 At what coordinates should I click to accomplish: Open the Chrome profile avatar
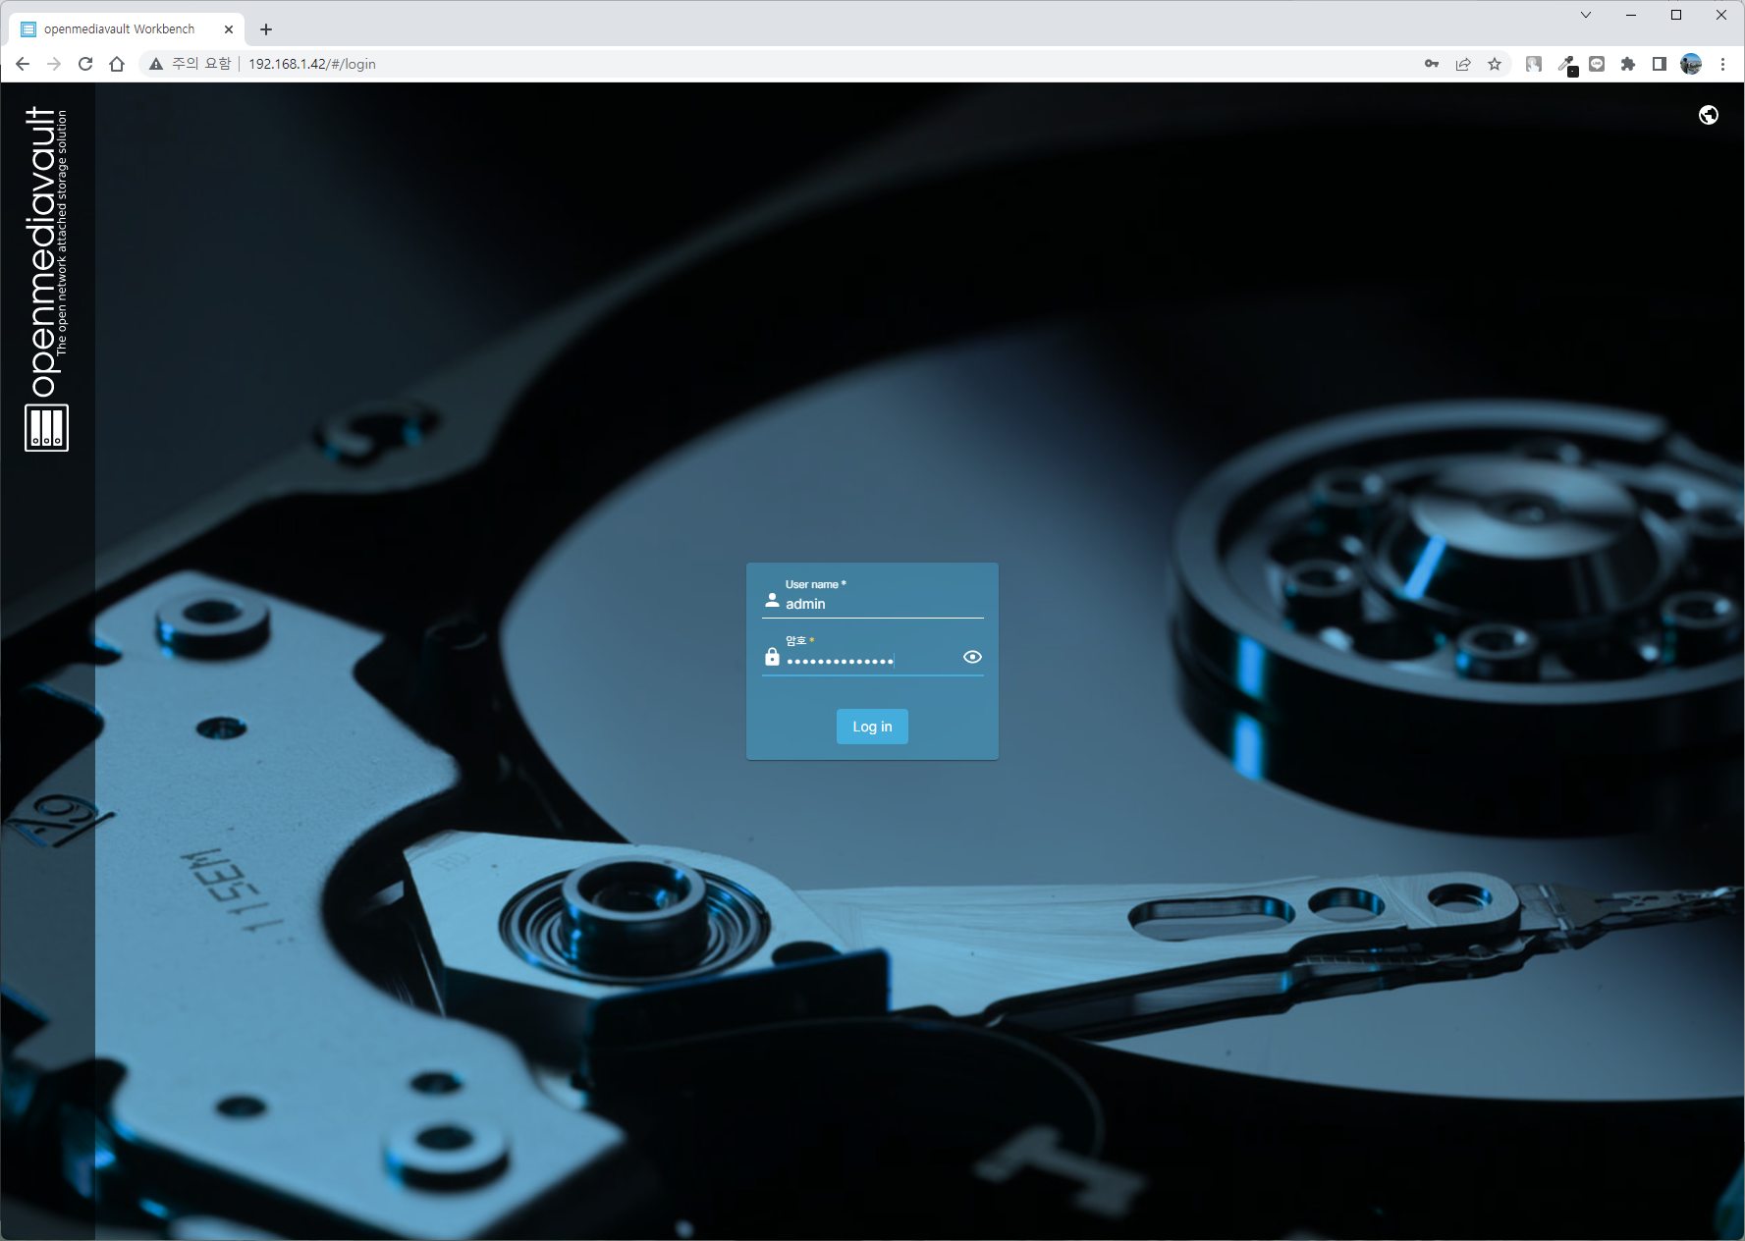(x=1691, y=64)
